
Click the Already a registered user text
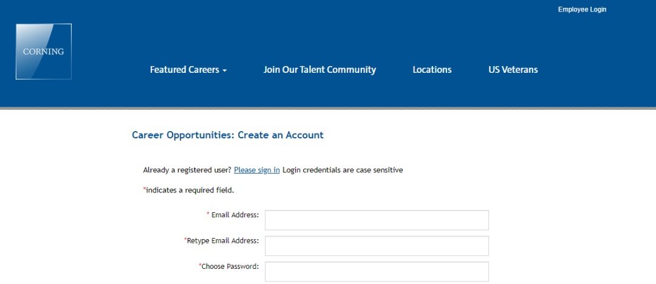click(x=187, y=171)
